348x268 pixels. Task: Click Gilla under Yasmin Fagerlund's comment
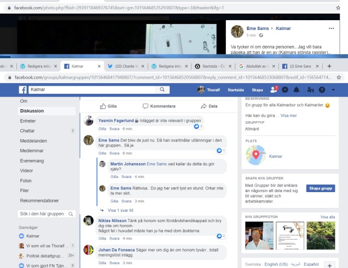coord(102,128)
